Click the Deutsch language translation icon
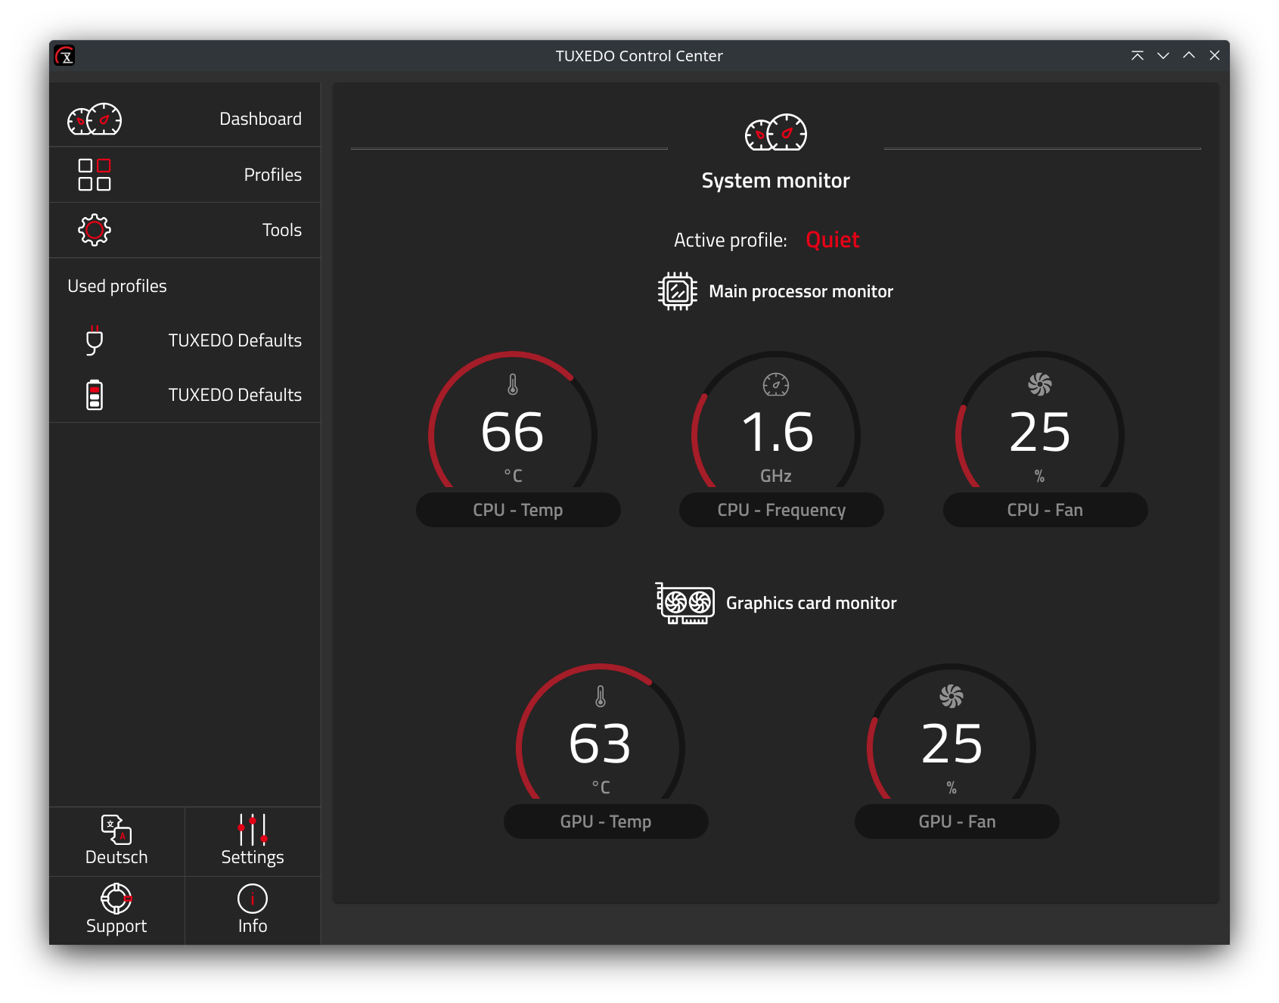Screen dimensions: 1279x1003 pyautogui.click(x=116, y=829)
